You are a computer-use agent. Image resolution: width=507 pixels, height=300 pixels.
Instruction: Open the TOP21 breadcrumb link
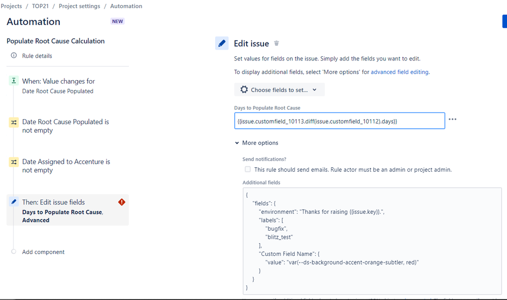[x=41, y=6]
